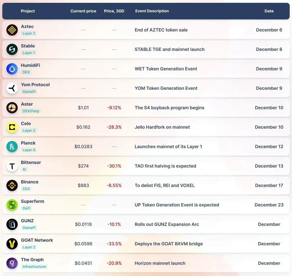The width and height of the screenshot is (292, 276).
Task: Click the -9.12% change for Aster
Action: coord(114,108)
